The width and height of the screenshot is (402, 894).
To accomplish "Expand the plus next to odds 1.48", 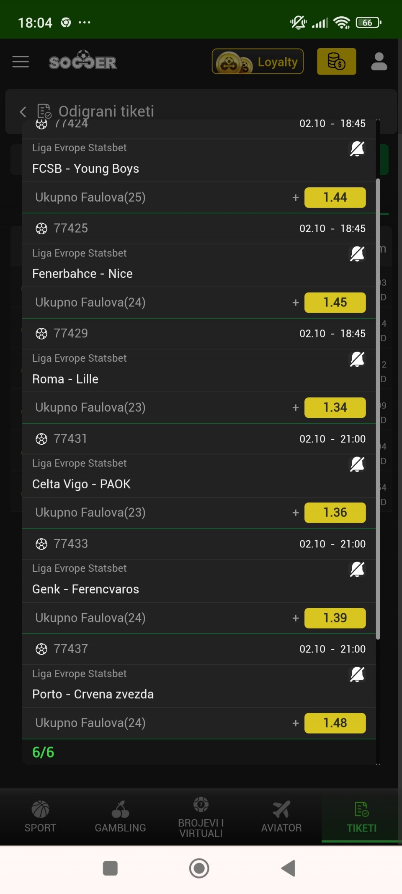I will 296,723.
